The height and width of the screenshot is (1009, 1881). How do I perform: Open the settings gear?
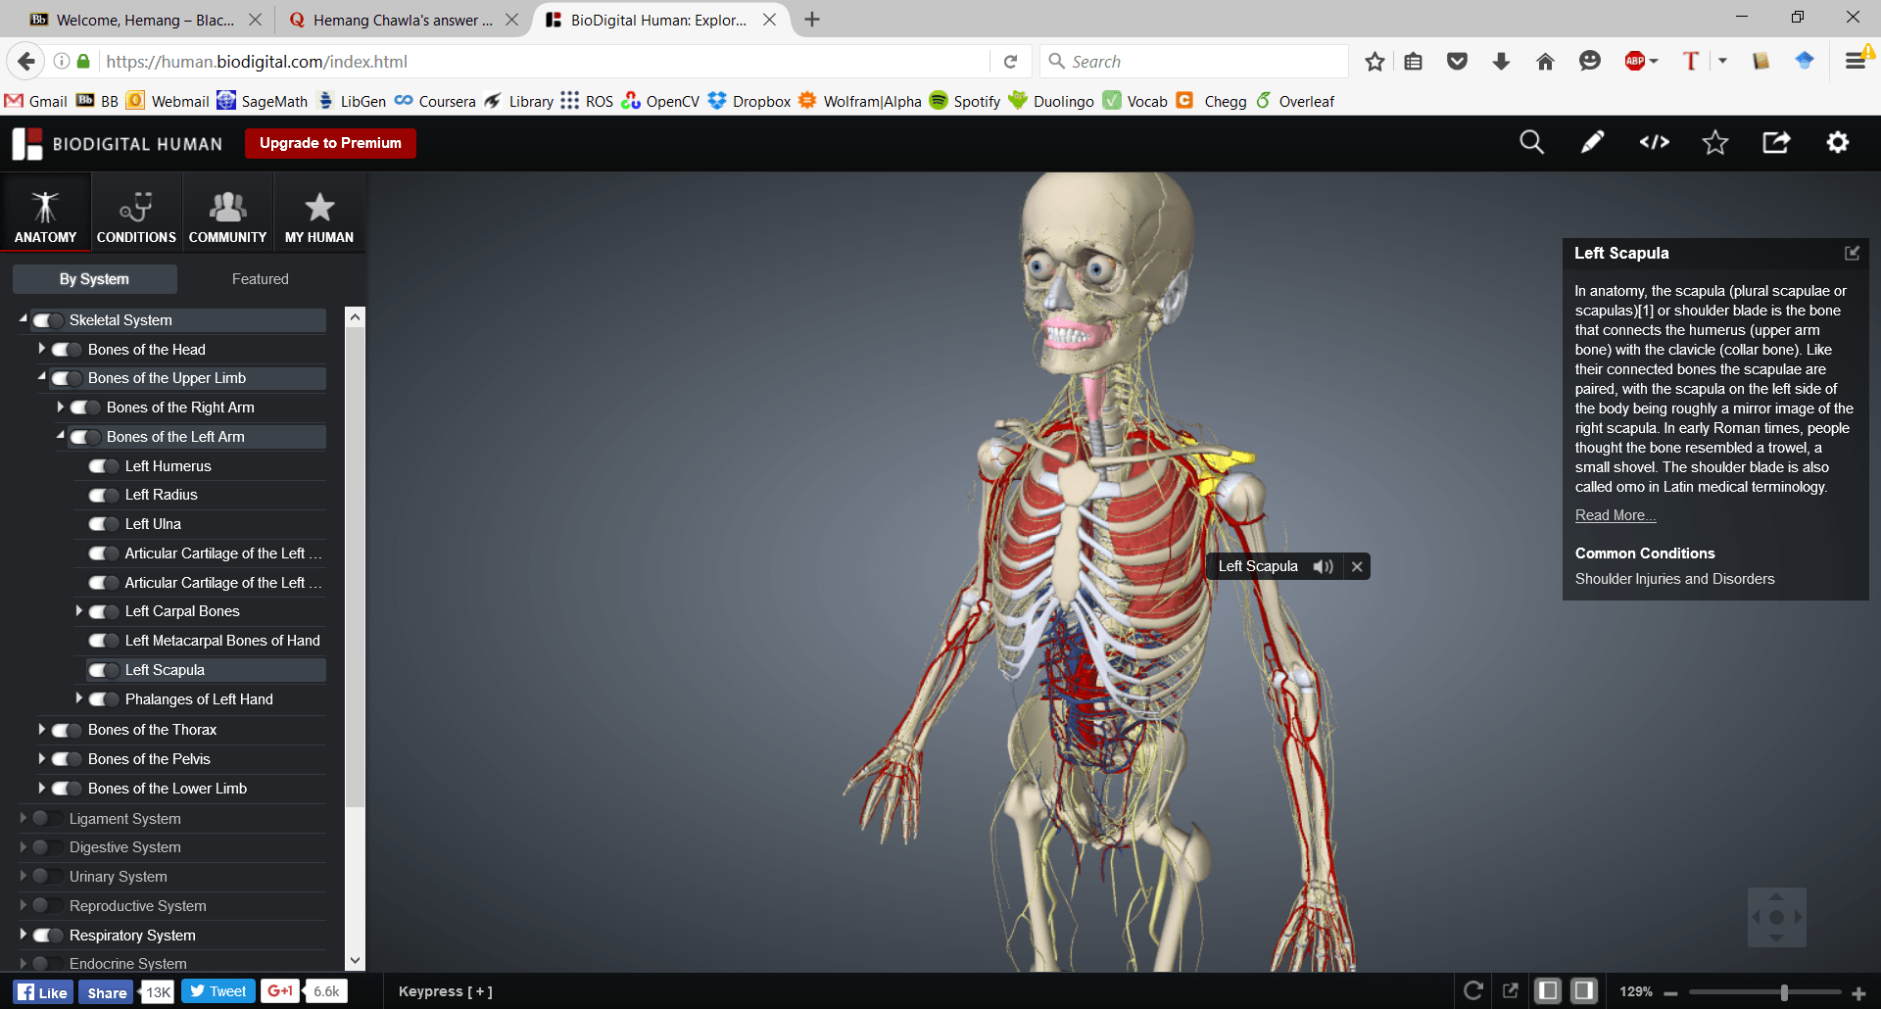tap(1838, 142)
